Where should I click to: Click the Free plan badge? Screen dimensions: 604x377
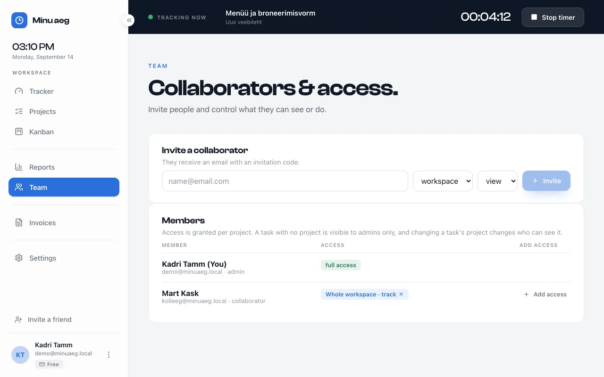pyautogui.click(x=49, y=364)
